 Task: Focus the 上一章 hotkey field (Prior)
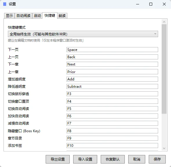112,72
